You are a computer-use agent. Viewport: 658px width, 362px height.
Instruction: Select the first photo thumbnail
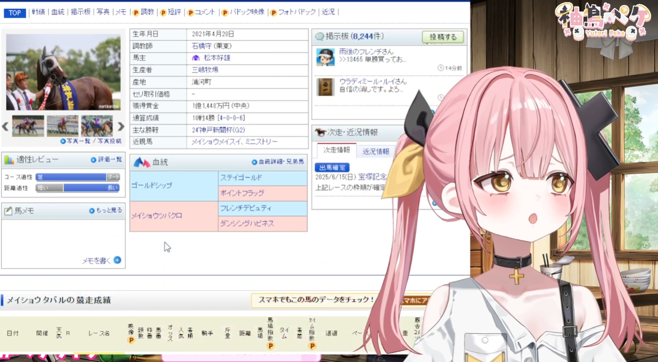(x=28, y=126)
